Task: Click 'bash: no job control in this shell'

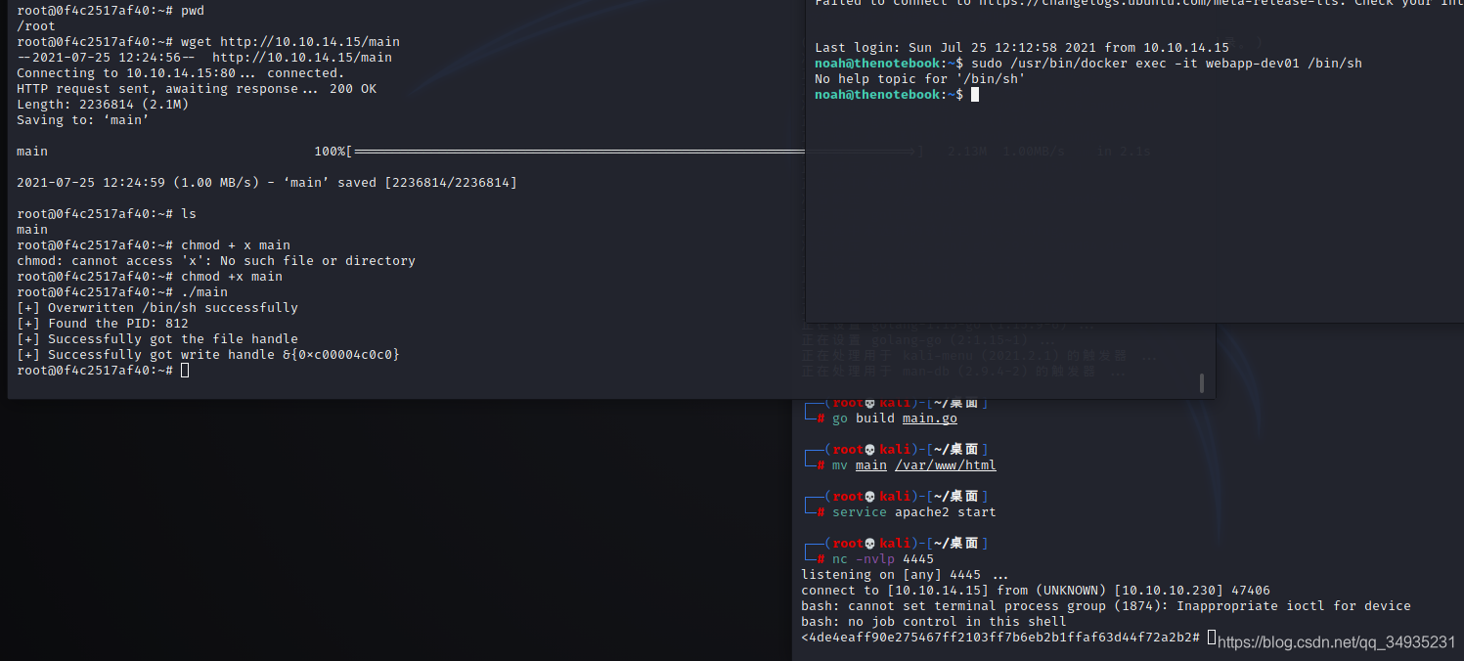Action: [934, 621]
